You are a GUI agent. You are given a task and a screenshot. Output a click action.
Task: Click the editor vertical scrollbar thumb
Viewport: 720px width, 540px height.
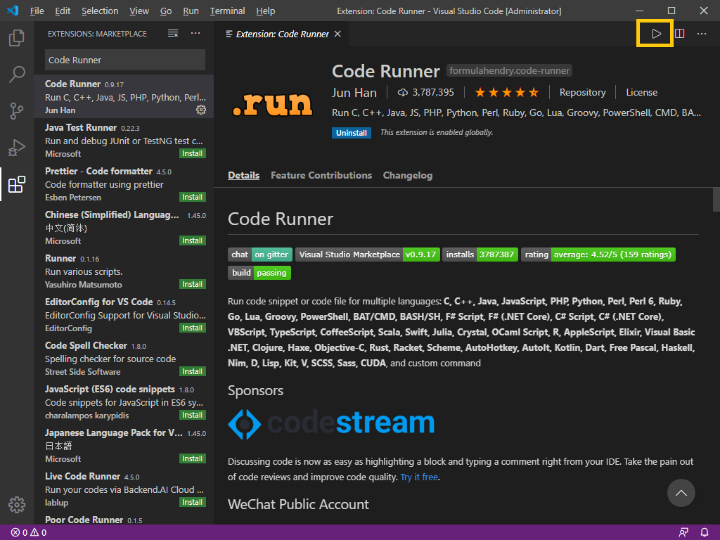pyautogui.click(x=716, y=199)
